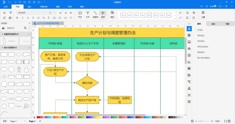The height and width of the screenshot is (124, 235).
Task: Decrease font size with A- icon
Action: pyautogui.click(x=66, y=13)
